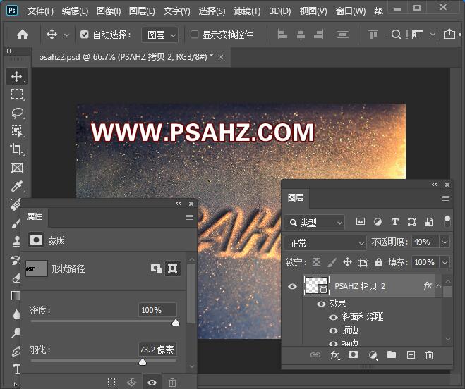Select the Crop tool

click(17, 149)
